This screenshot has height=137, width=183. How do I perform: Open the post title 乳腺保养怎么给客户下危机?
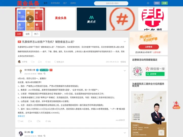click(48, 42)
